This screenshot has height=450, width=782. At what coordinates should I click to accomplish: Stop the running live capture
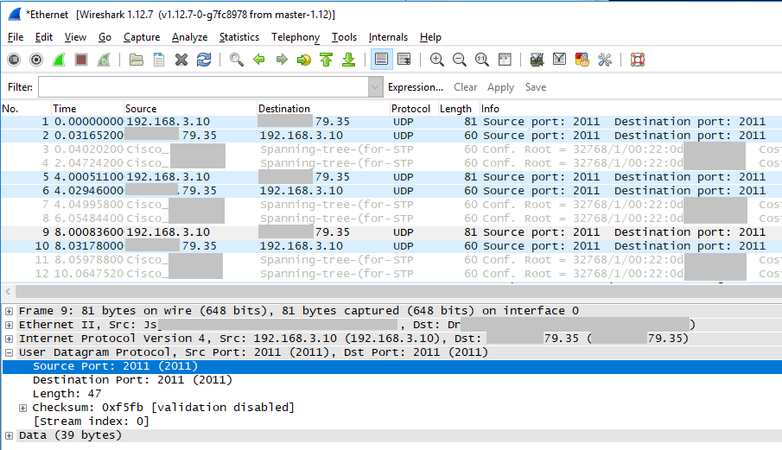click(81, 60)
